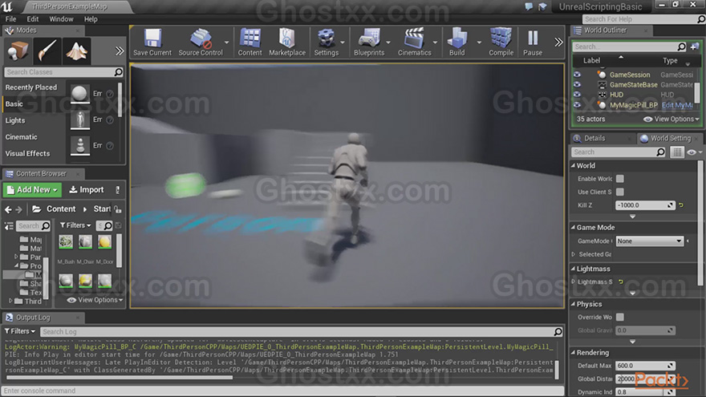Open Cinematics from the toolbar
706x397 pixels.
click(414, 43)
